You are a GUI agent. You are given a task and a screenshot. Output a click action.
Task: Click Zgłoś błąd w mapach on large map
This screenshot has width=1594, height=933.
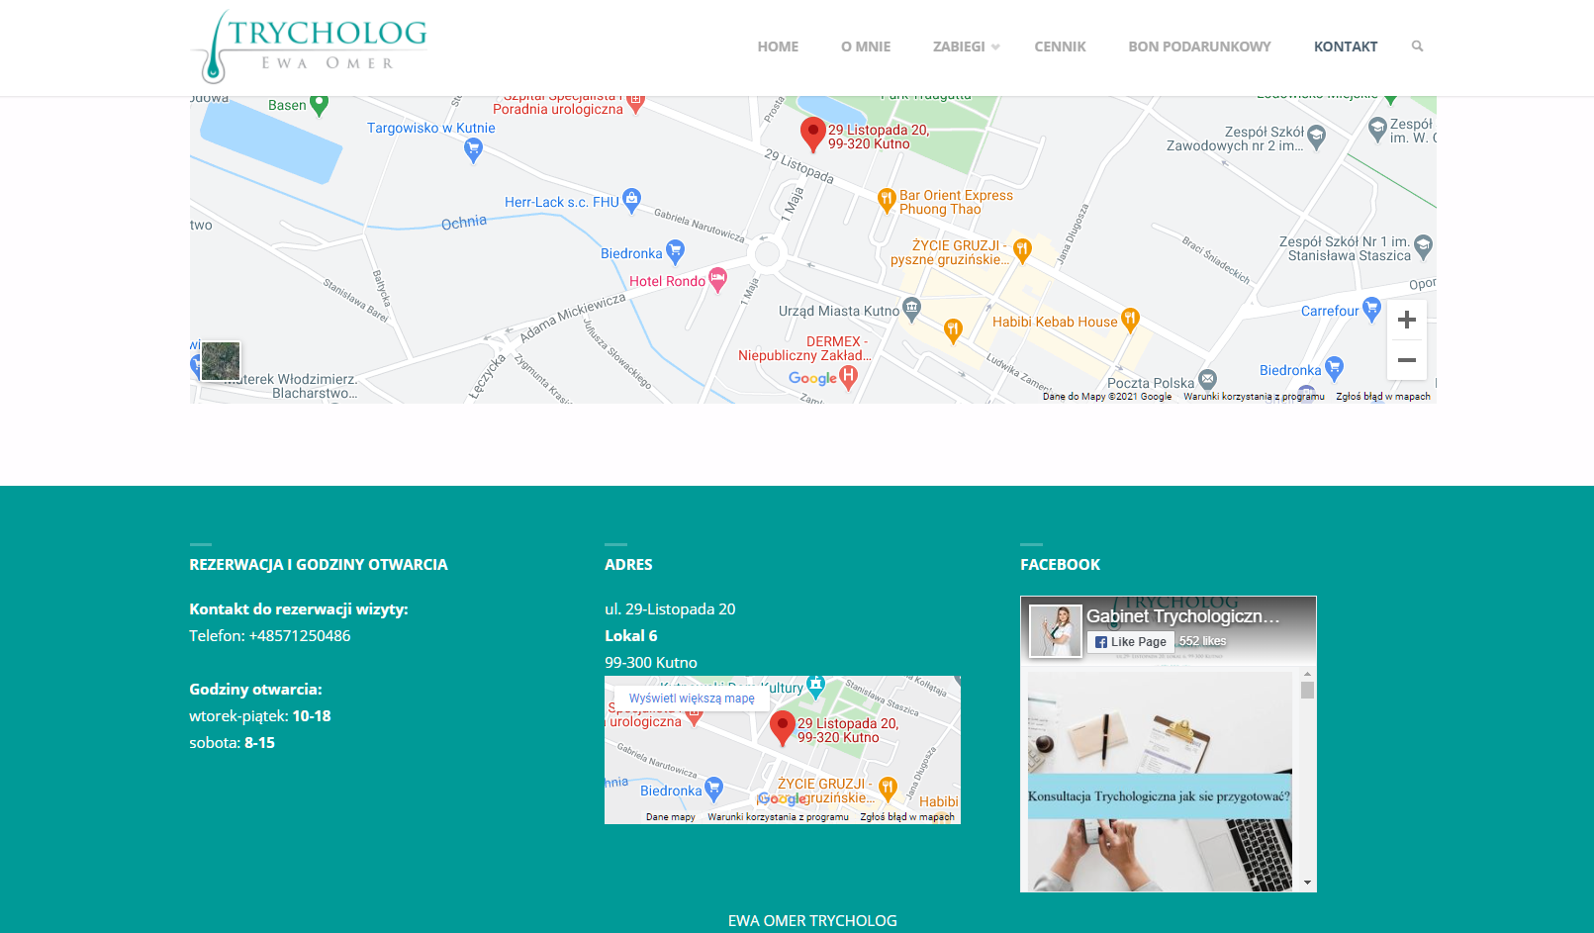[1383, 397]
